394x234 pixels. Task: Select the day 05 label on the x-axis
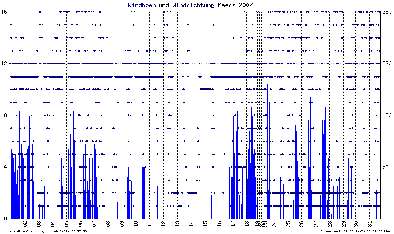66,224
